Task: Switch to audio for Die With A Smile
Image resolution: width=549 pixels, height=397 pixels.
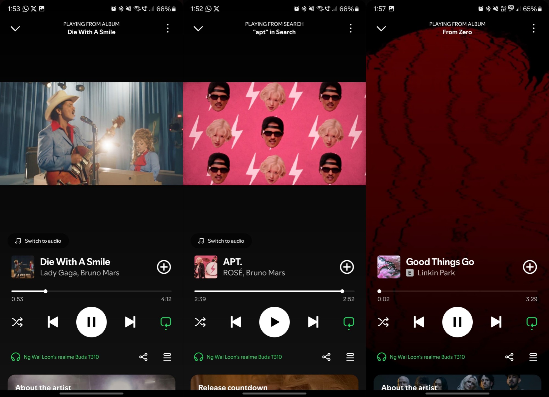Action: [x=38, y=241]
